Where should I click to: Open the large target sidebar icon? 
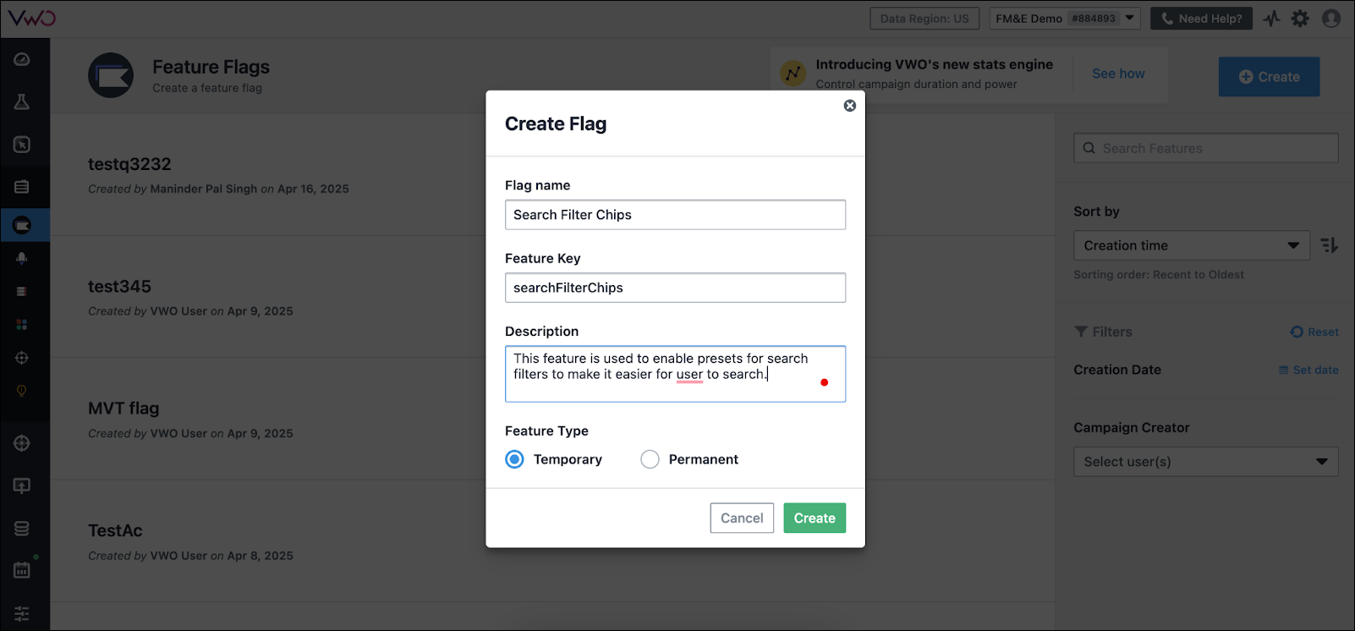pyautogui.click(x=22, y=443)
